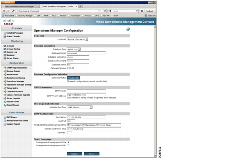Image resolution: width=225 pixels, height=160 pixels.
Task: Close the Video Surveillance Management Console tab
Action: tap(76, 6)
